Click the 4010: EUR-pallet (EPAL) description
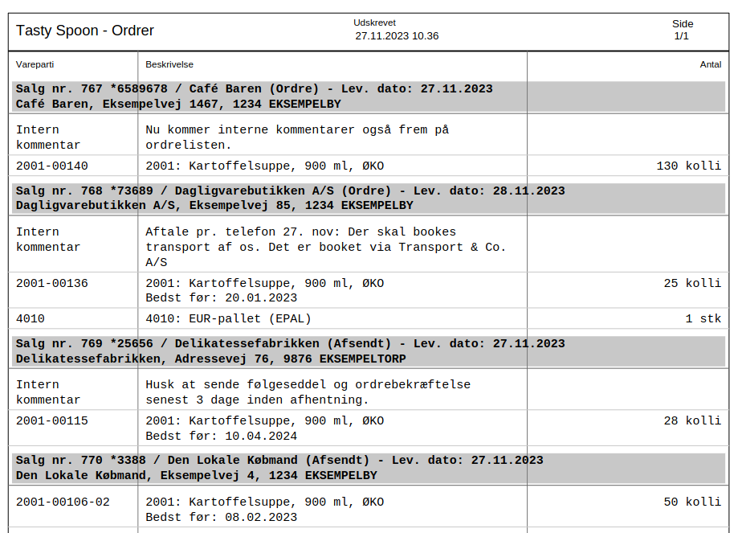Image resolution: width=738 pixels, height=533 pixels. 228,319
